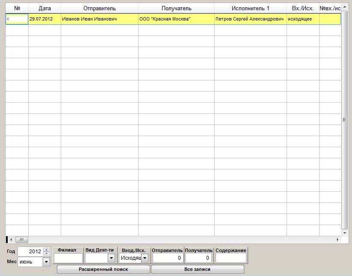Increase the Год value with up arrow
Image resolution: width=352 pixels, height=276 pixels.
coord(46,249)
